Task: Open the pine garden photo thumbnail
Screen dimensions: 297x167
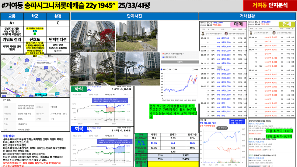Action: click(138, 69)
